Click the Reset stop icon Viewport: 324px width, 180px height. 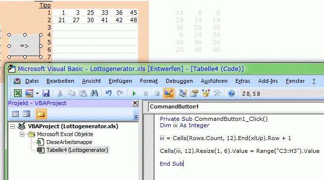157,94
